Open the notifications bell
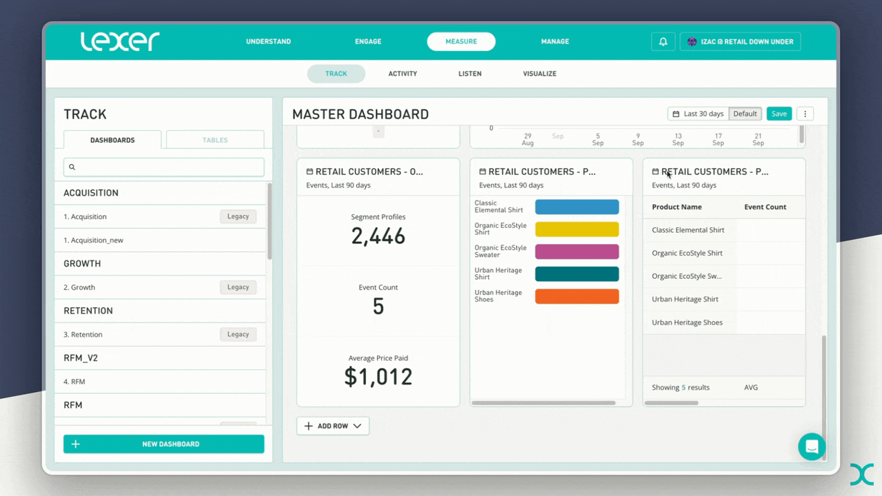 [663, 41]
